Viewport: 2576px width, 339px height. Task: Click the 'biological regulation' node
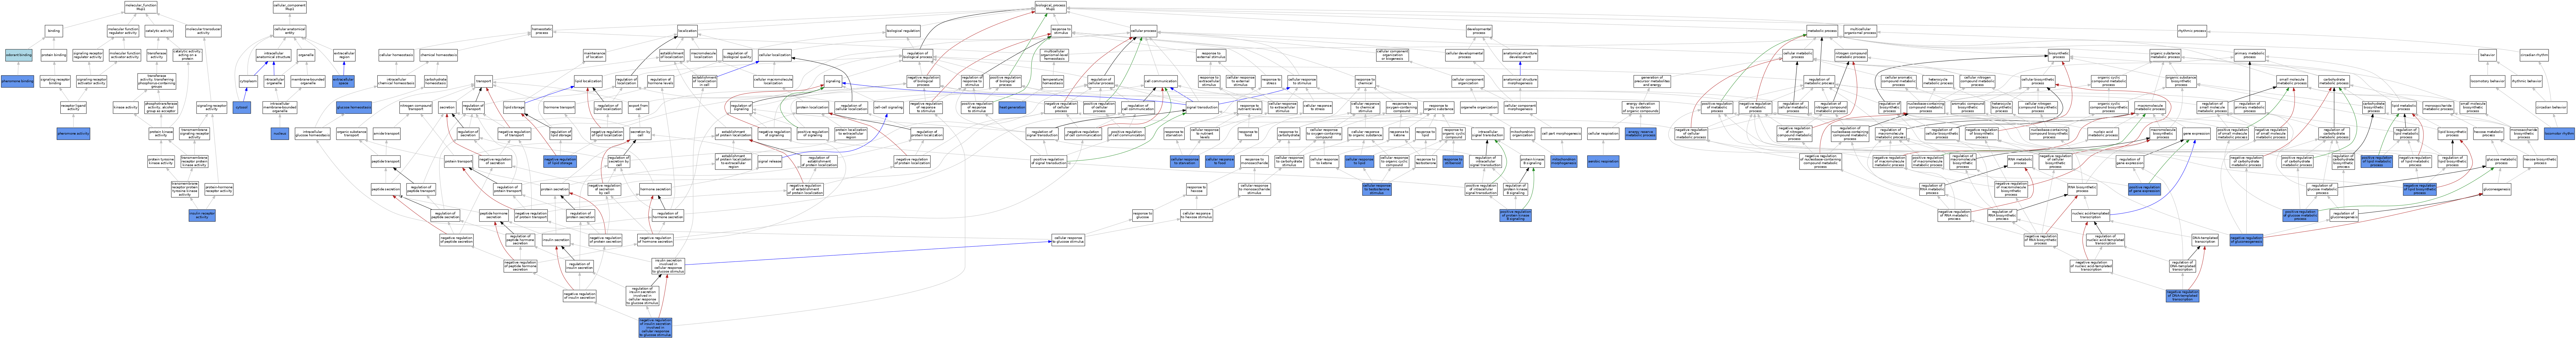[903, 31]
